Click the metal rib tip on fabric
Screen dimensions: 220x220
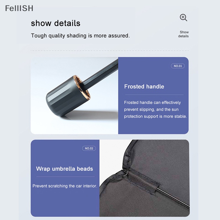(x=173, y=197)
